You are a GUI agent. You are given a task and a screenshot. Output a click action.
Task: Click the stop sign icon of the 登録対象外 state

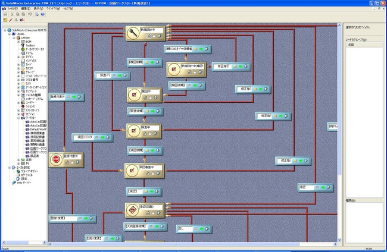56,159
